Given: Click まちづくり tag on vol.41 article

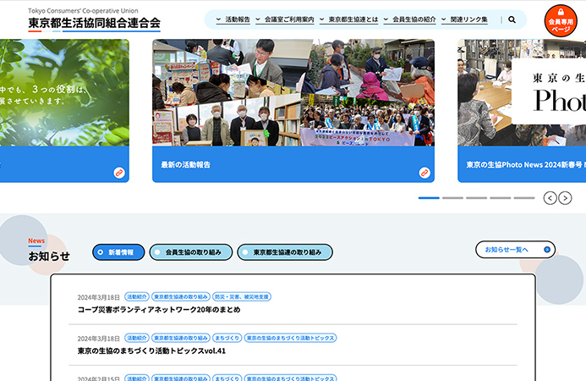Looking at the screenshot, I should [227, 338].
